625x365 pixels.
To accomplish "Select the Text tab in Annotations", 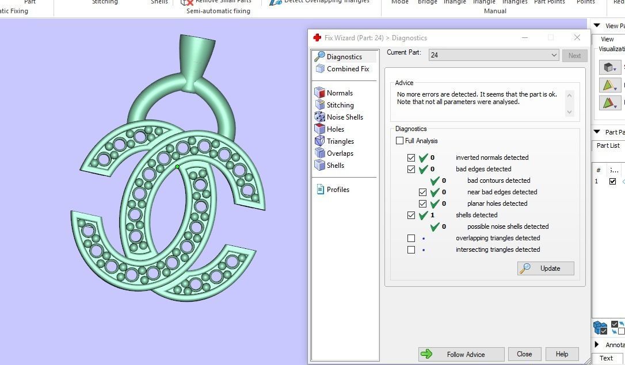I will click(606, 358).
